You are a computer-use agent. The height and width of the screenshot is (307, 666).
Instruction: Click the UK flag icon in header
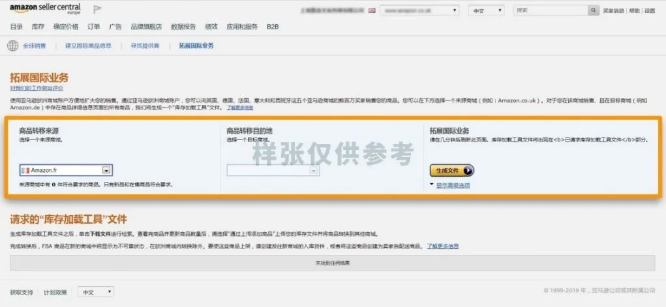coord(372,11)
